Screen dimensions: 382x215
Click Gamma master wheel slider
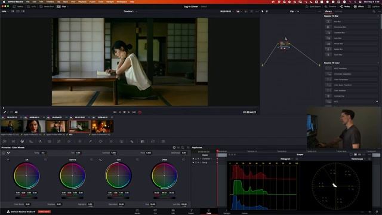pos(72,198)
